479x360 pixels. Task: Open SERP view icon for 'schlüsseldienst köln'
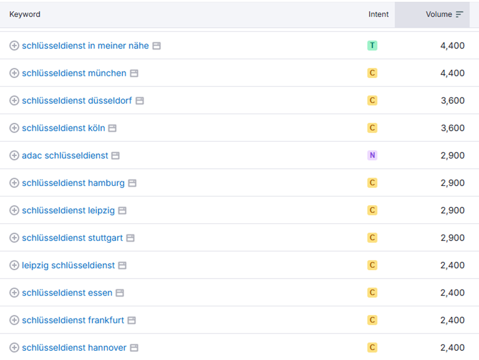(113, 128)
